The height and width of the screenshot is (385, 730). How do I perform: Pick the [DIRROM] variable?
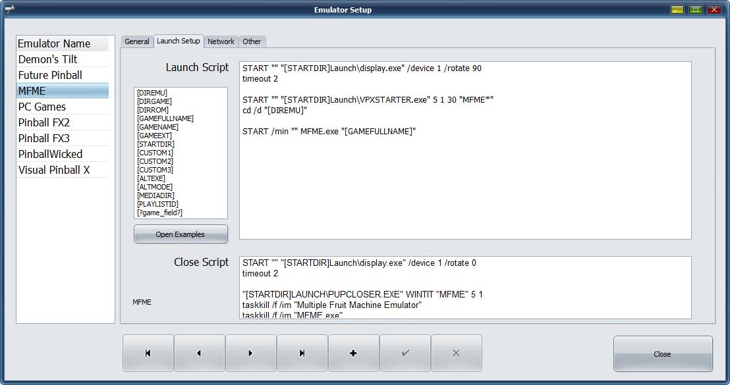pos(153,110)
